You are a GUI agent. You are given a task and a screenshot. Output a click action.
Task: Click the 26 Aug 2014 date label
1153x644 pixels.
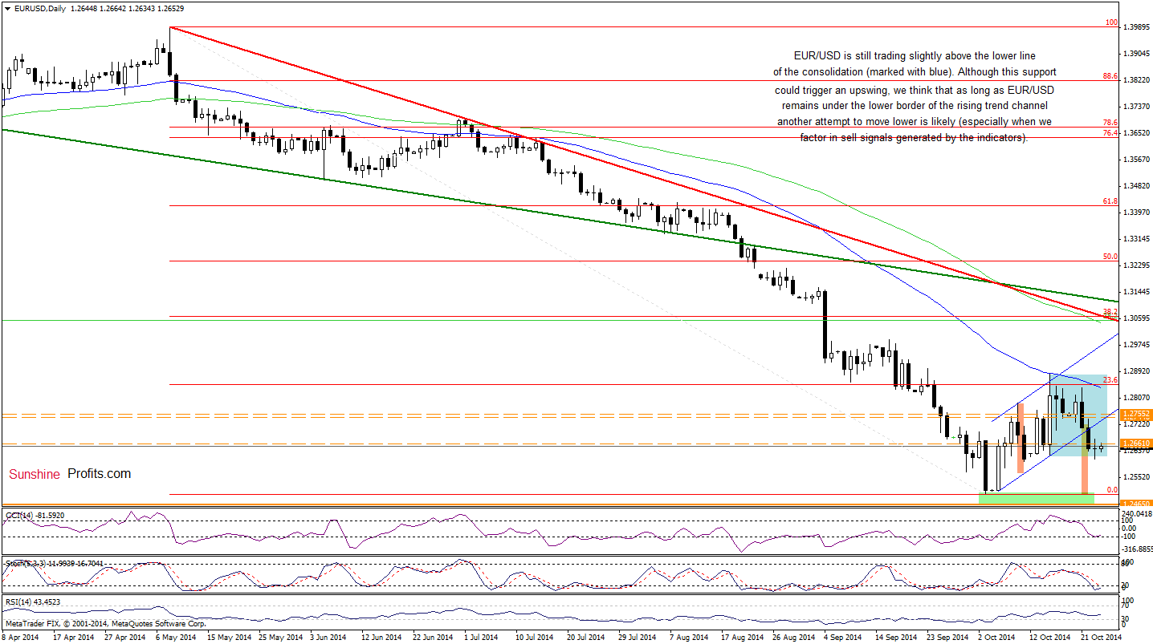point(792,637)
